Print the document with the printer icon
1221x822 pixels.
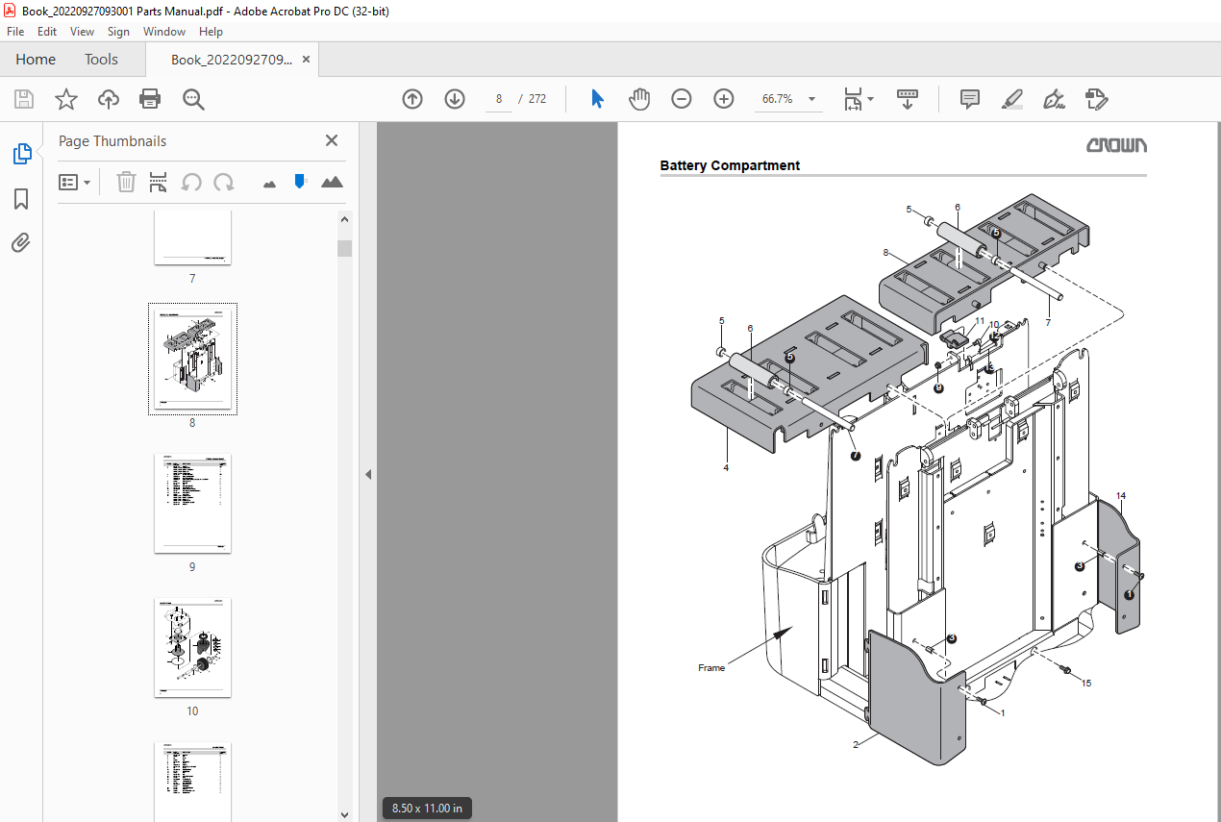pos(150,99)
